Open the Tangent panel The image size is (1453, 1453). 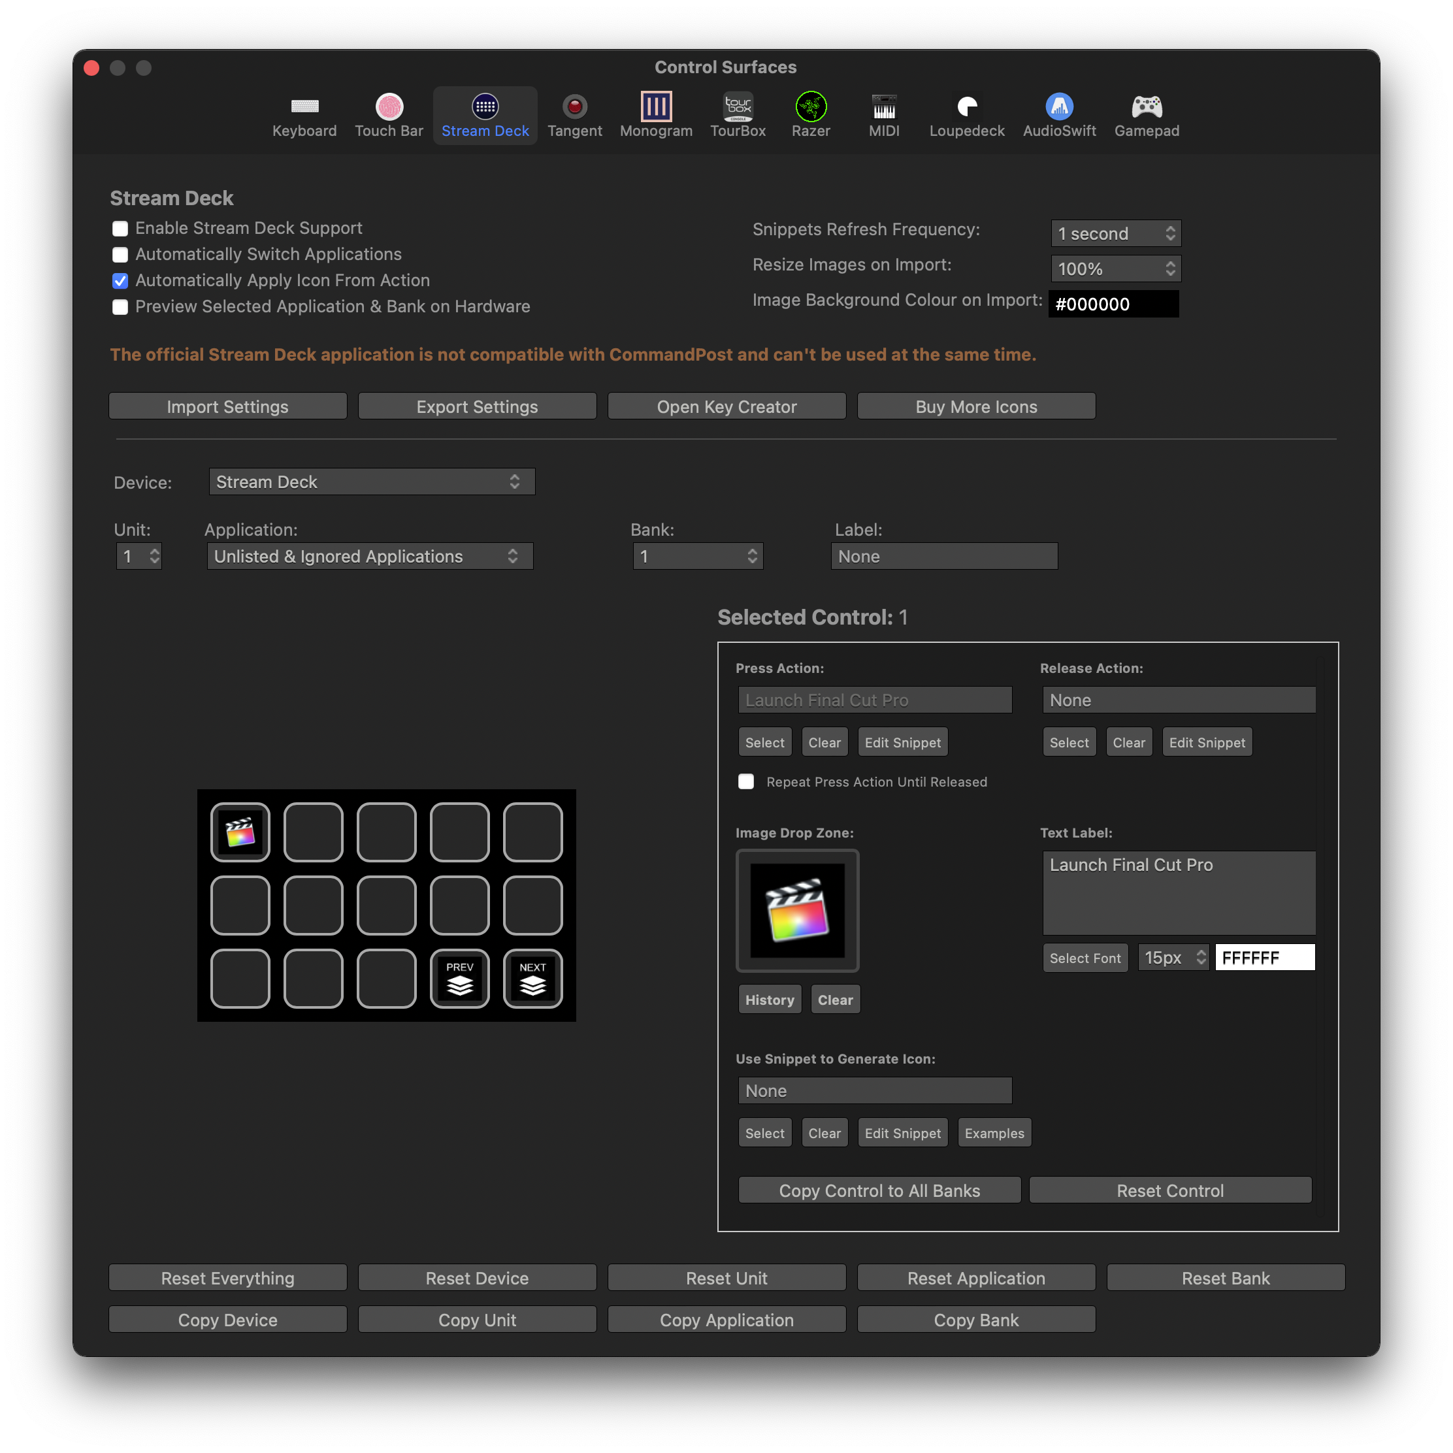pyautogui.click(x=574, y=116)
